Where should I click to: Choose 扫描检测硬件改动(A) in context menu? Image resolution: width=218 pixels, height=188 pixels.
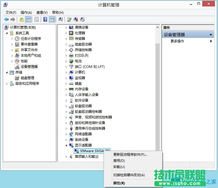point(133,175)
